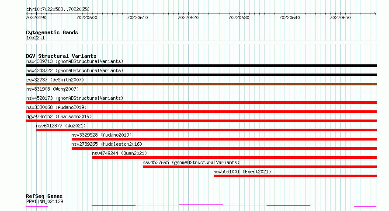Open the Cytogenetic Bands track title
The height and width of the screenshot is (211, 389).
click(52, 32)
